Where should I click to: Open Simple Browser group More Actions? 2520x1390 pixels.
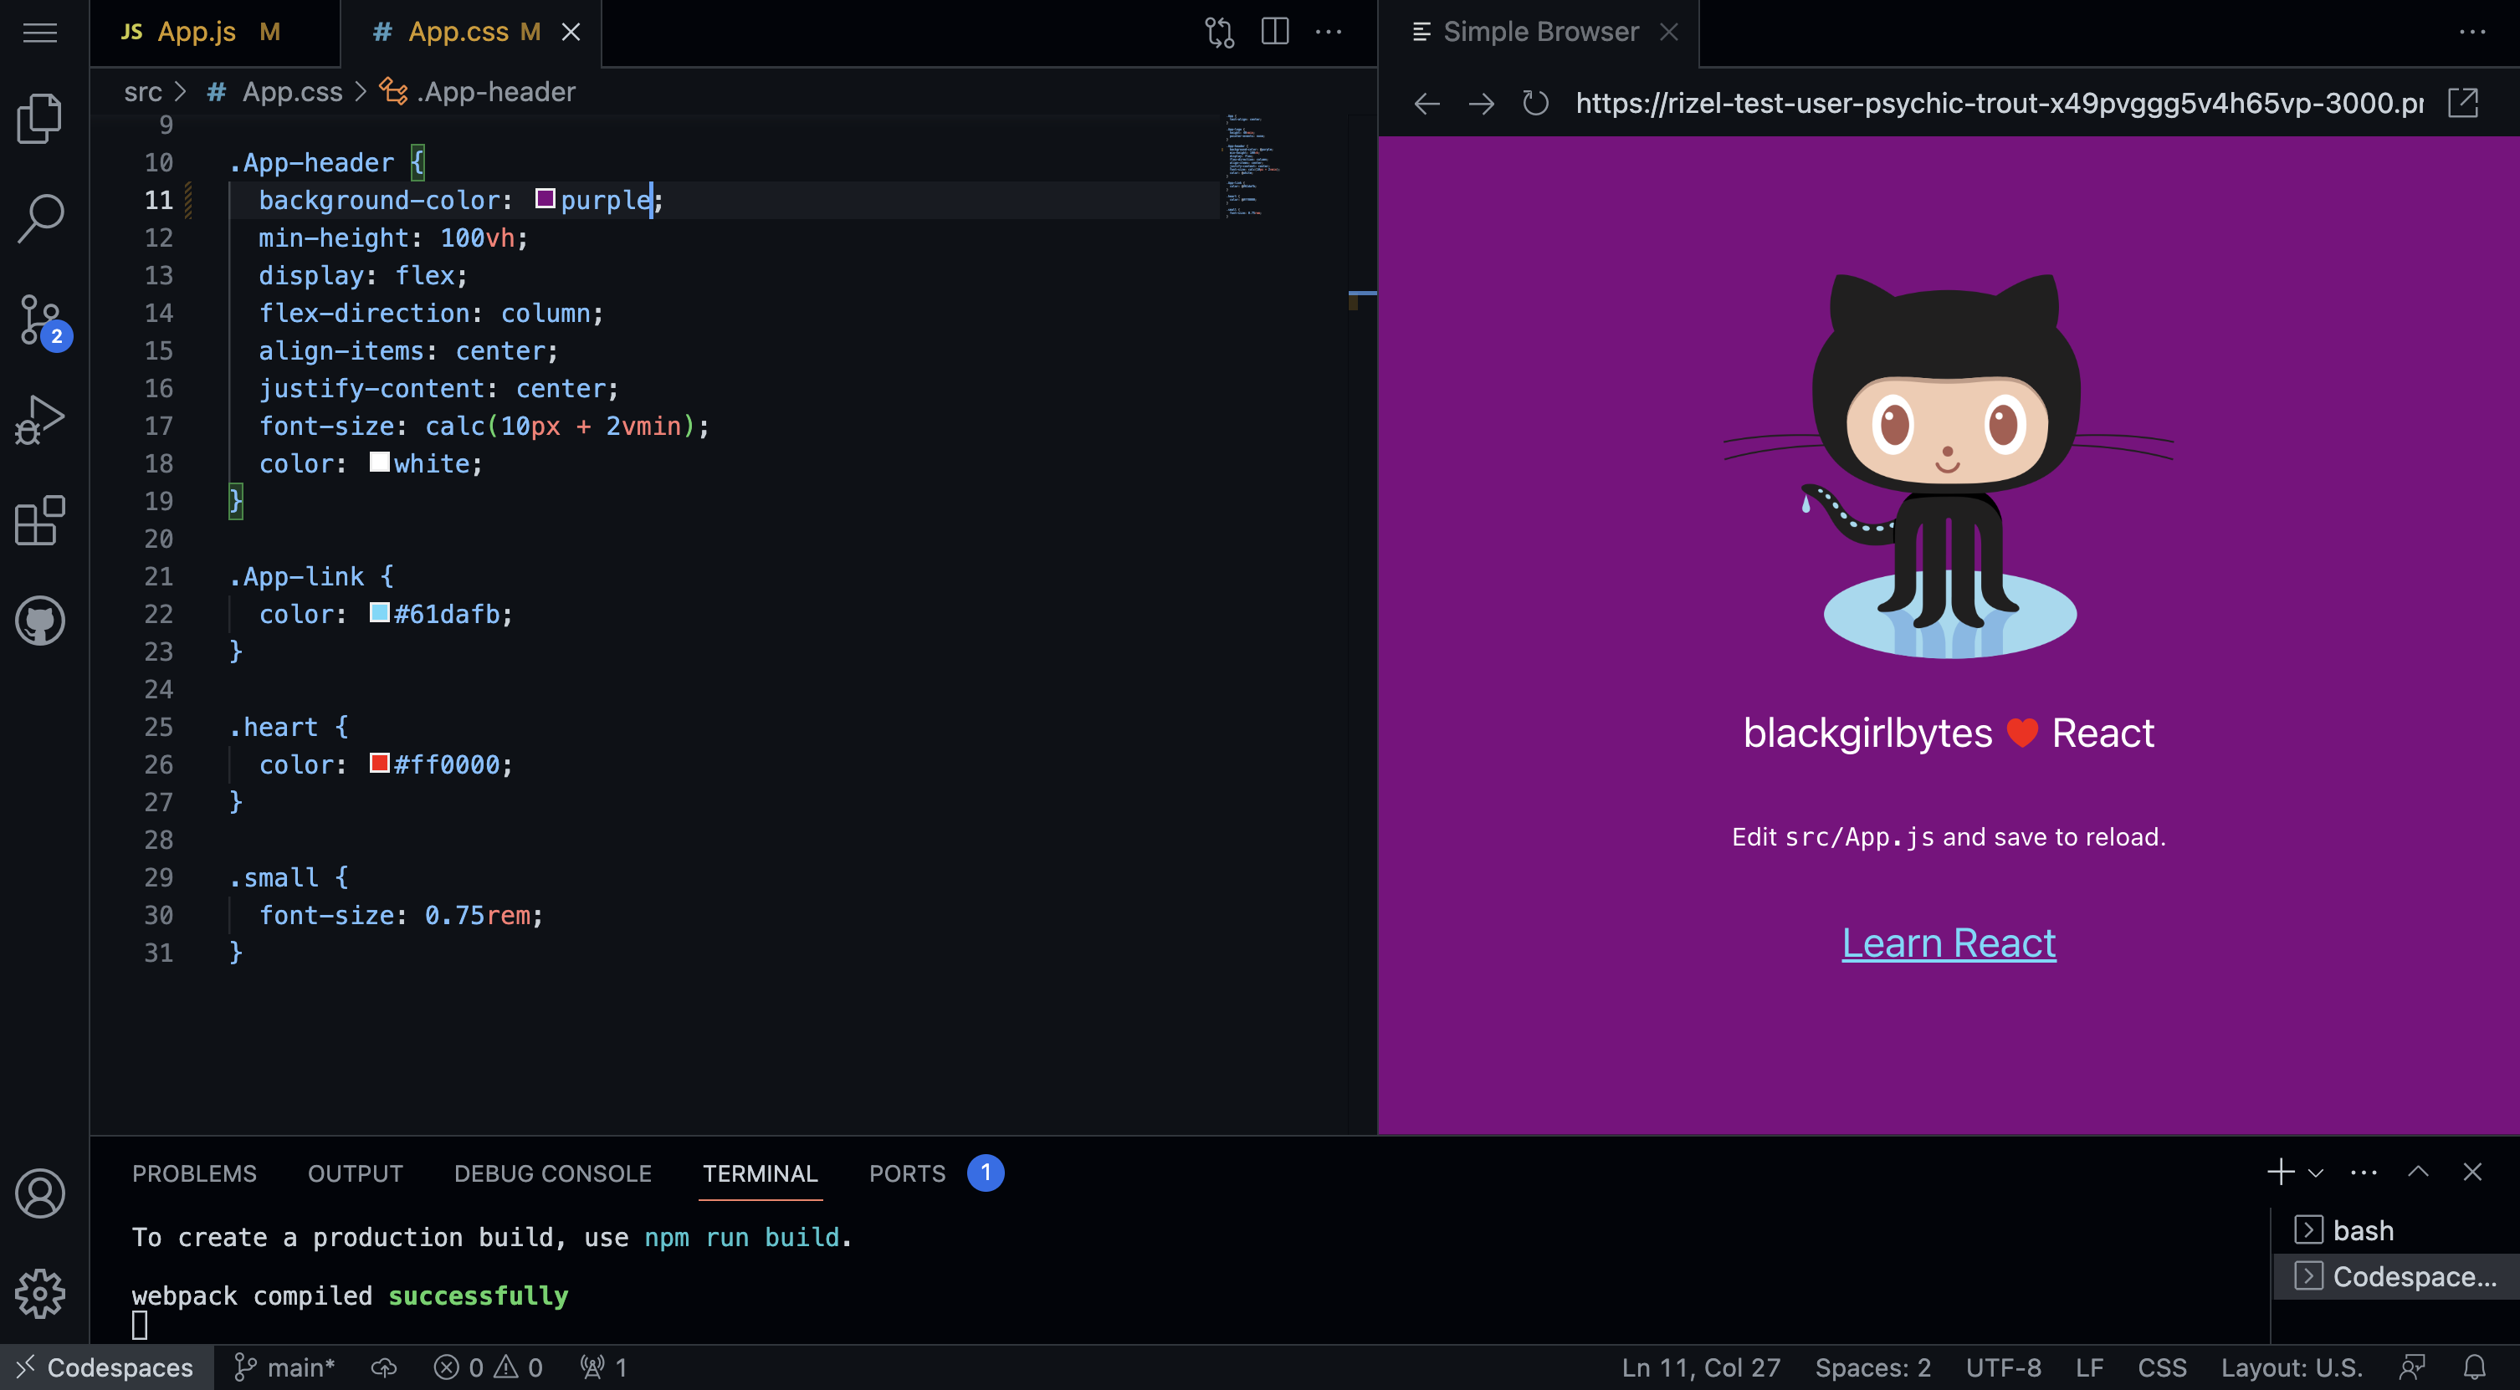coord(2472,33)
